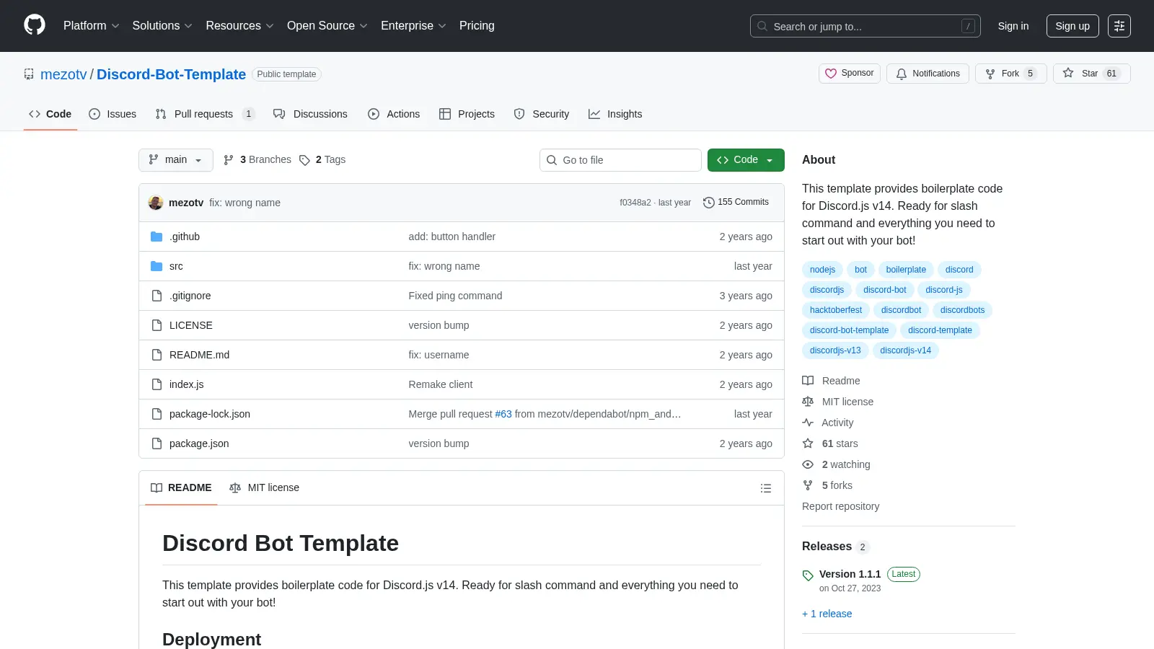Click the commit history clock icon
1154x649 pixels.
click(709, 203)
